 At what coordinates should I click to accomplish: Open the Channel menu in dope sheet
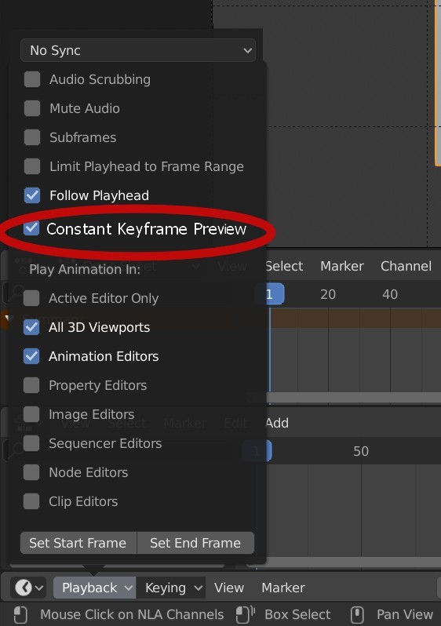pyautogui.click(x=406, y=266)
